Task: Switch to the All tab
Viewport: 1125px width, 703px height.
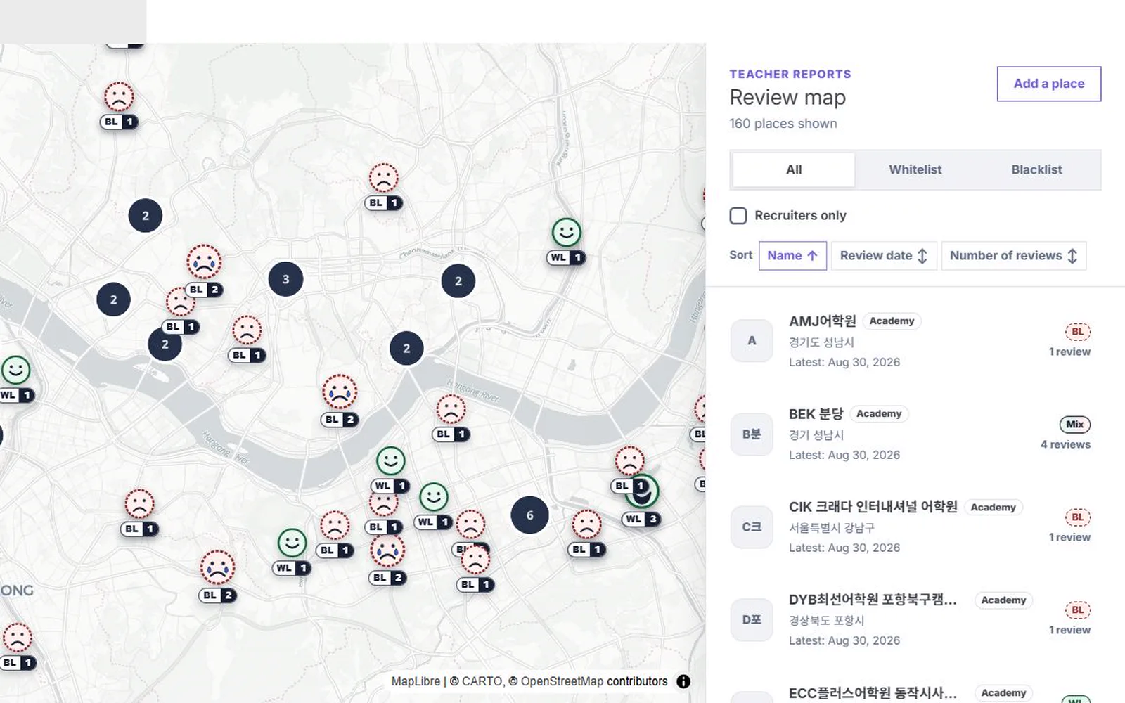Action: pos(794,169)
